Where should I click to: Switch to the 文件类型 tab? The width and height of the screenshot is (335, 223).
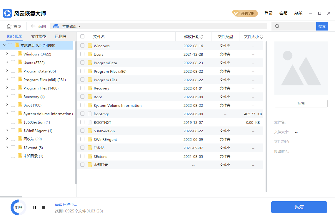(x=39, y=36)
